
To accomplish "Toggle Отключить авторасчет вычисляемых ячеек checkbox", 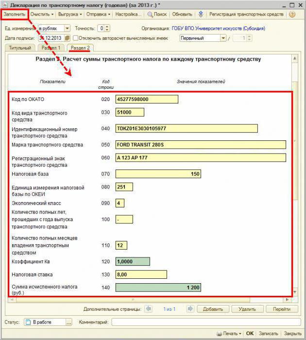I will 75,38.
